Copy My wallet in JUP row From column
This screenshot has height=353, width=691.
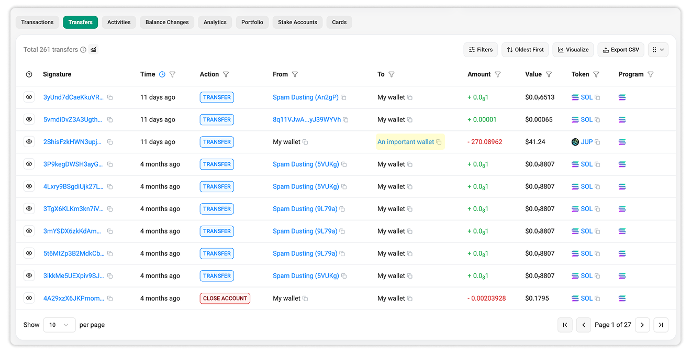click(305, 142)
